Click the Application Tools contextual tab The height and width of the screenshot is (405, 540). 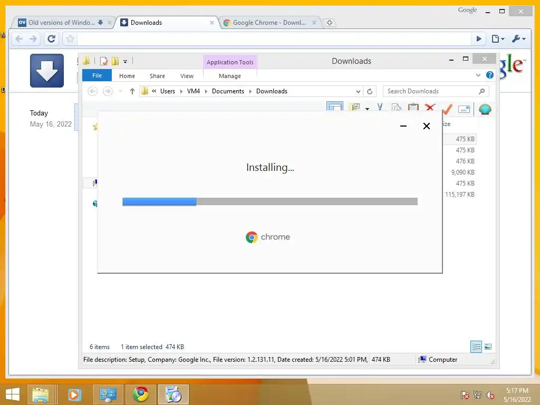230,62
